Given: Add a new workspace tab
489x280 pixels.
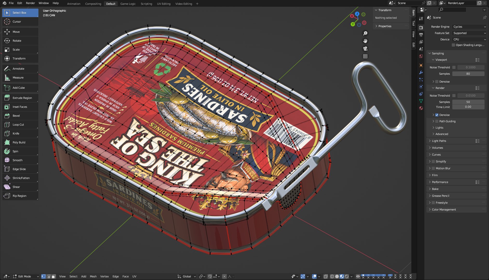Looking at the screenshot, I should coord(197,4).
